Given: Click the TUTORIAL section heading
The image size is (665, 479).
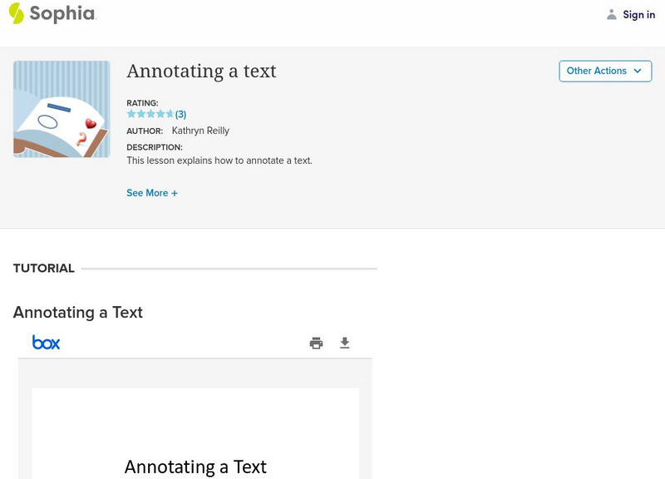Looking at the screenshot, I should click(44, 269).
